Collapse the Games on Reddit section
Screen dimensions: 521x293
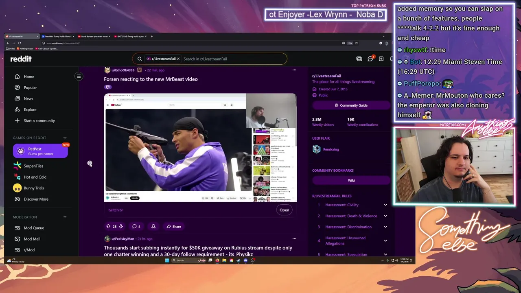[x=65, y=138]
